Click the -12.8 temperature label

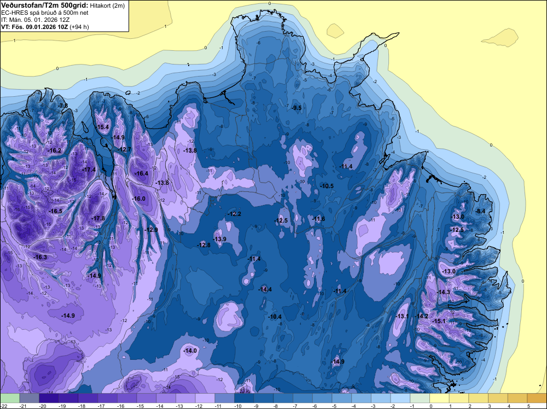point(203,245)
